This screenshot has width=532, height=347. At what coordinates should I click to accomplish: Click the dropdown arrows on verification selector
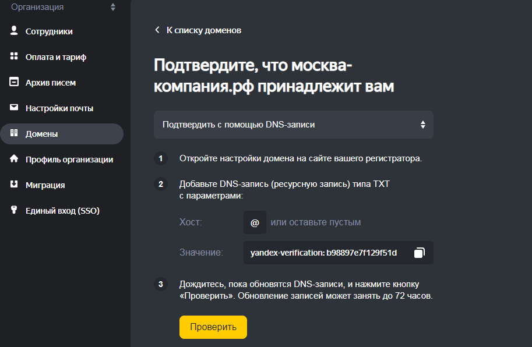tap(422, 125)
